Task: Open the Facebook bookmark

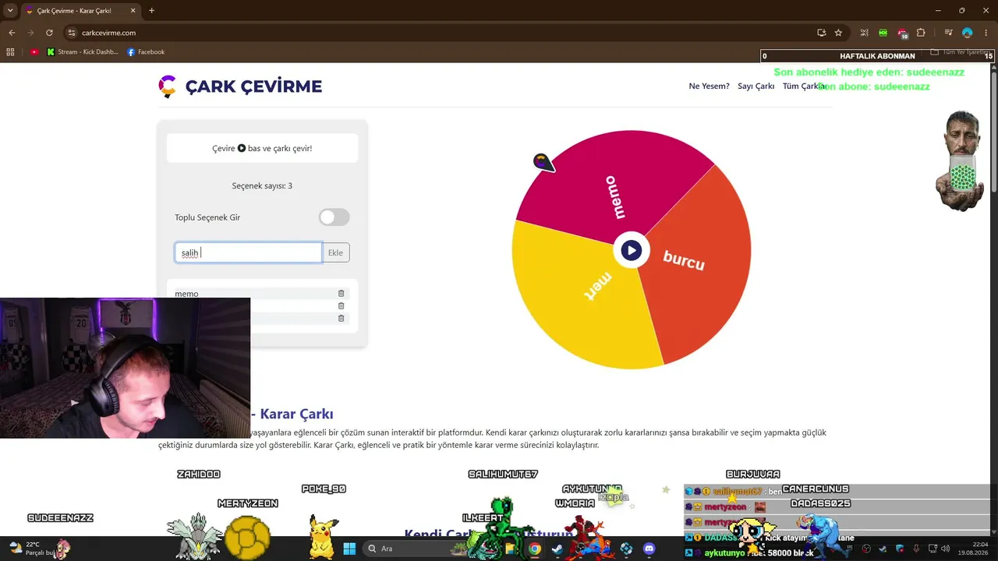Action: 146,52
